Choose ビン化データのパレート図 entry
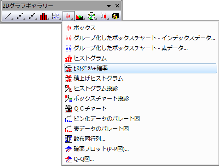Screen dimensions: 219x166 [x=141, y=119]
